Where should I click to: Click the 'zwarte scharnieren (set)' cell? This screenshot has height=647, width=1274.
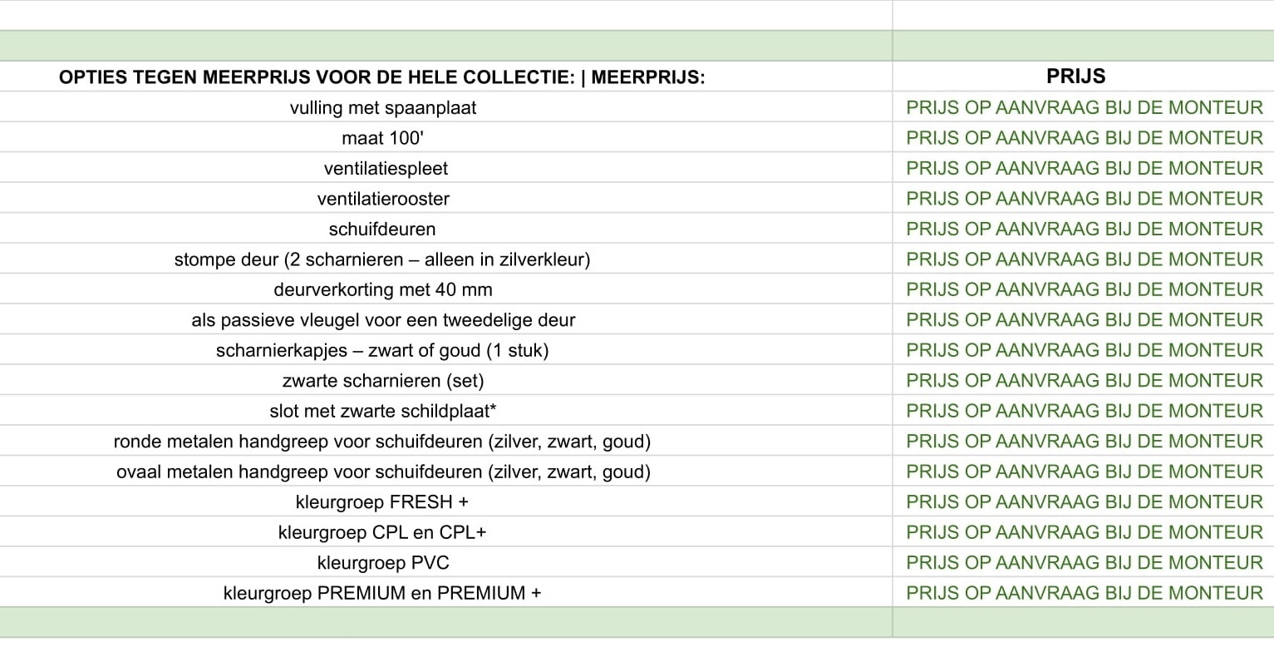pos(382,381)
